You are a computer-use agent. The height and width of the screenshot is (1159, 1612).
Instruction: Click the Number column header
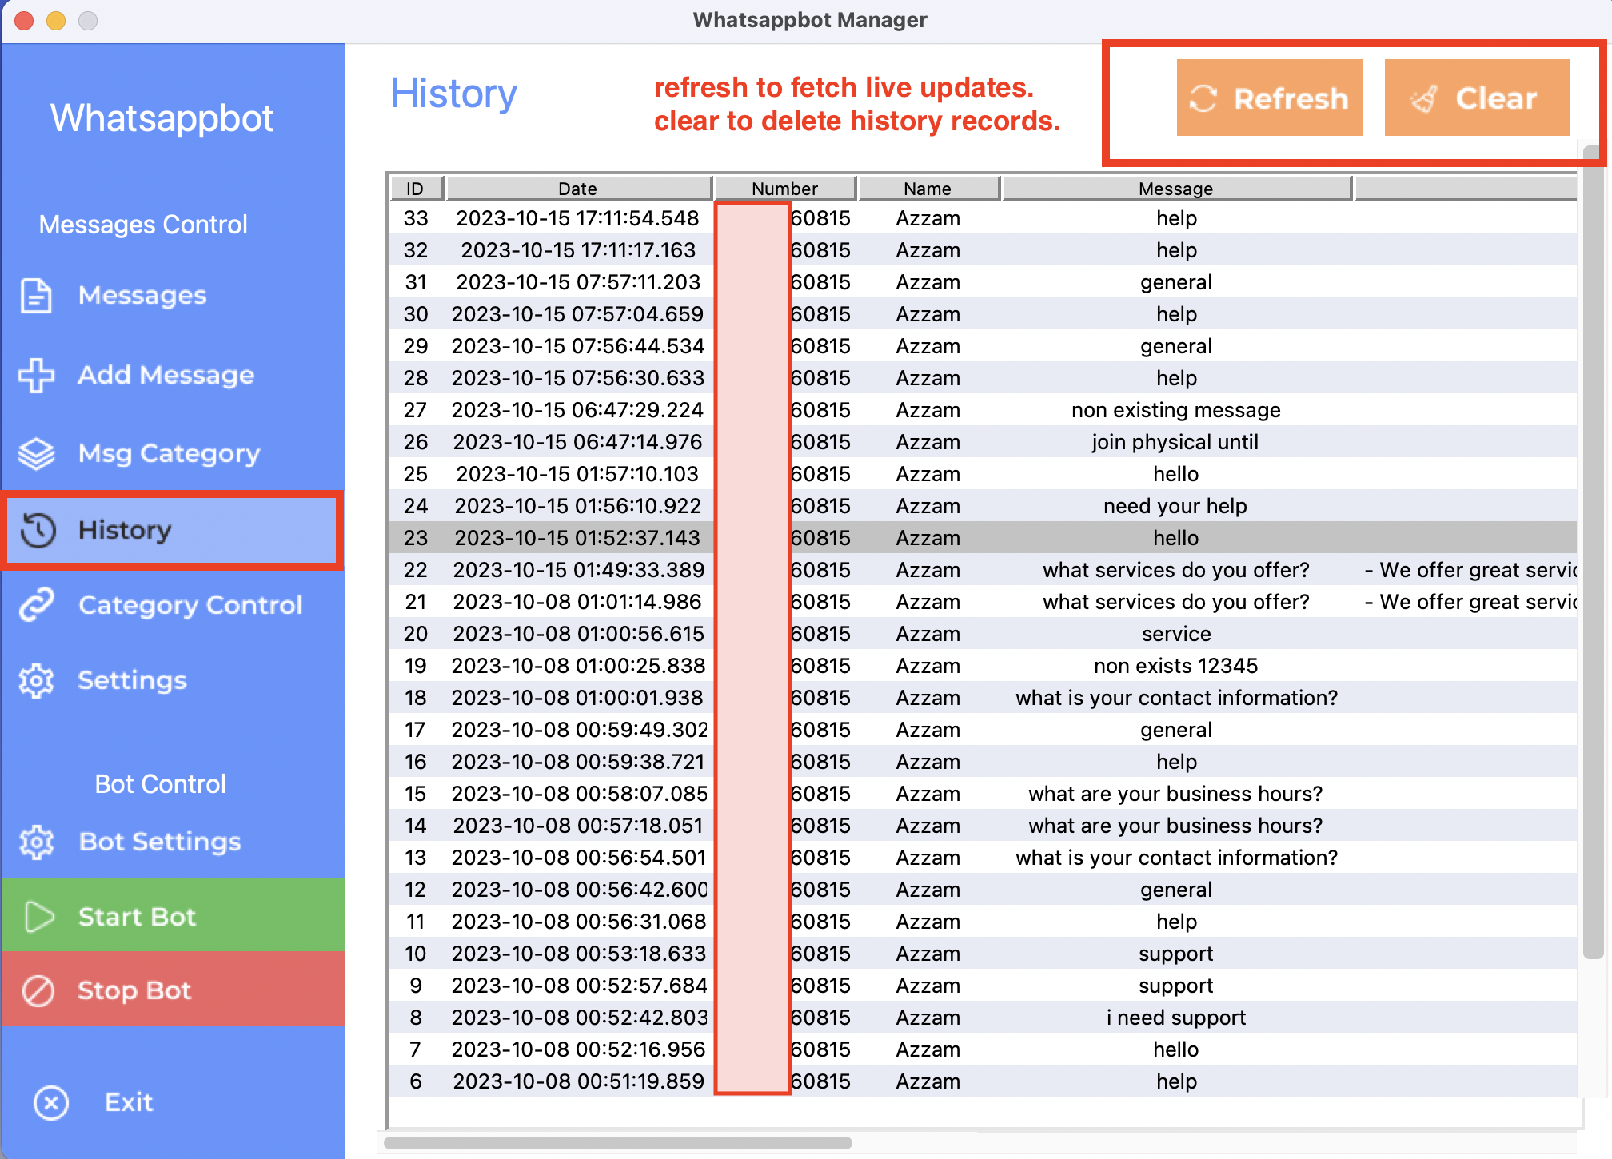click(784, 189)
